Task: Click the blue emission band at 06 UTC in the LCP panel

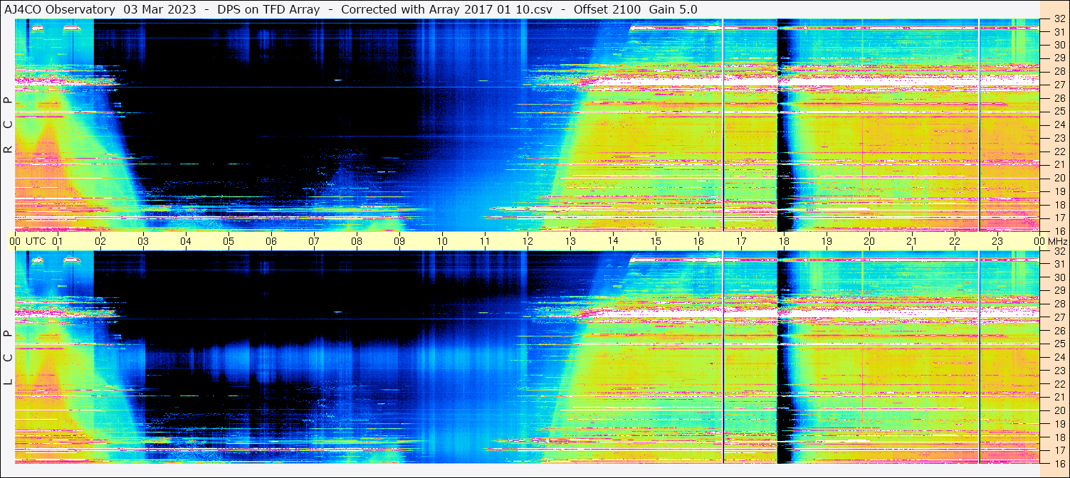Action: point(271,359)
